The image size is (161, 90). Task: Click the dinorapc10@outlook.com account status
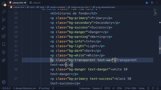coord(25,88)
